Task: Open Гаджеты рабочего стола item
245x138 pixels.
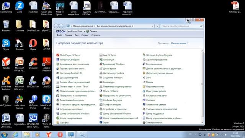Action: 70,69
